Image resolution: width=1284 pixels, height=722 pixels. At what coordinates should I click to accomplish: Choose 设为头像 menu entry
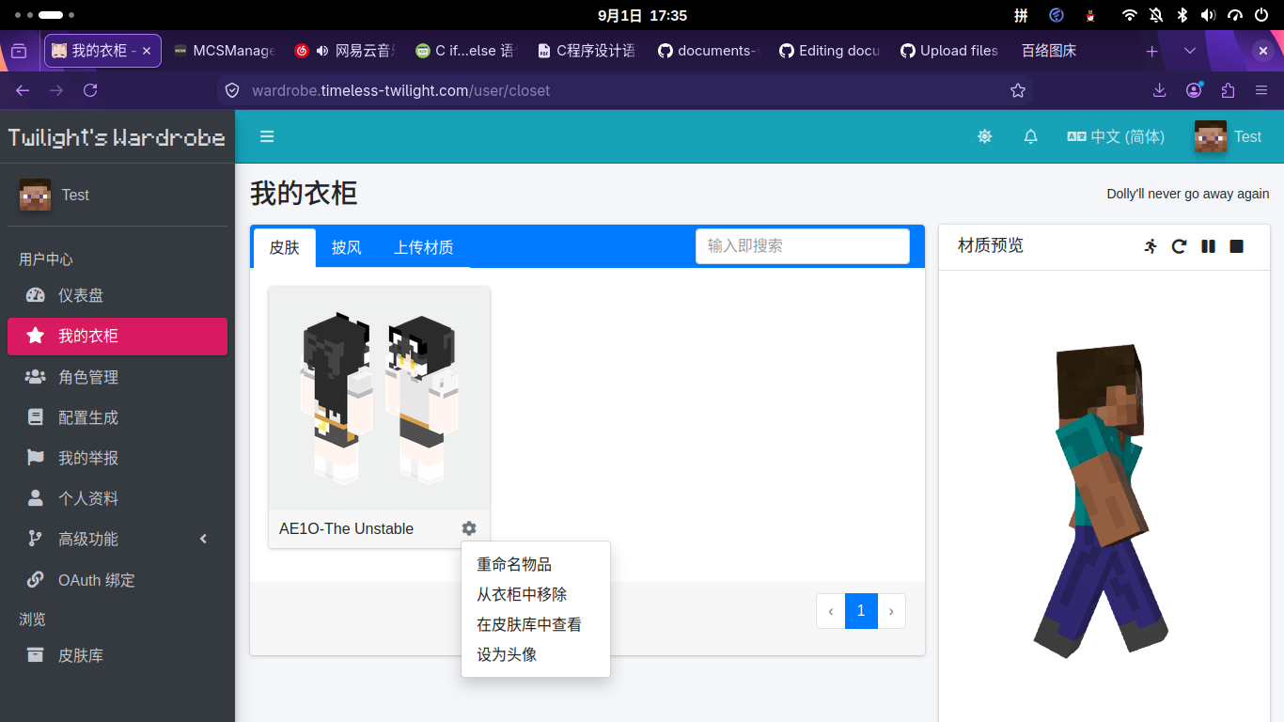[536, 654]
